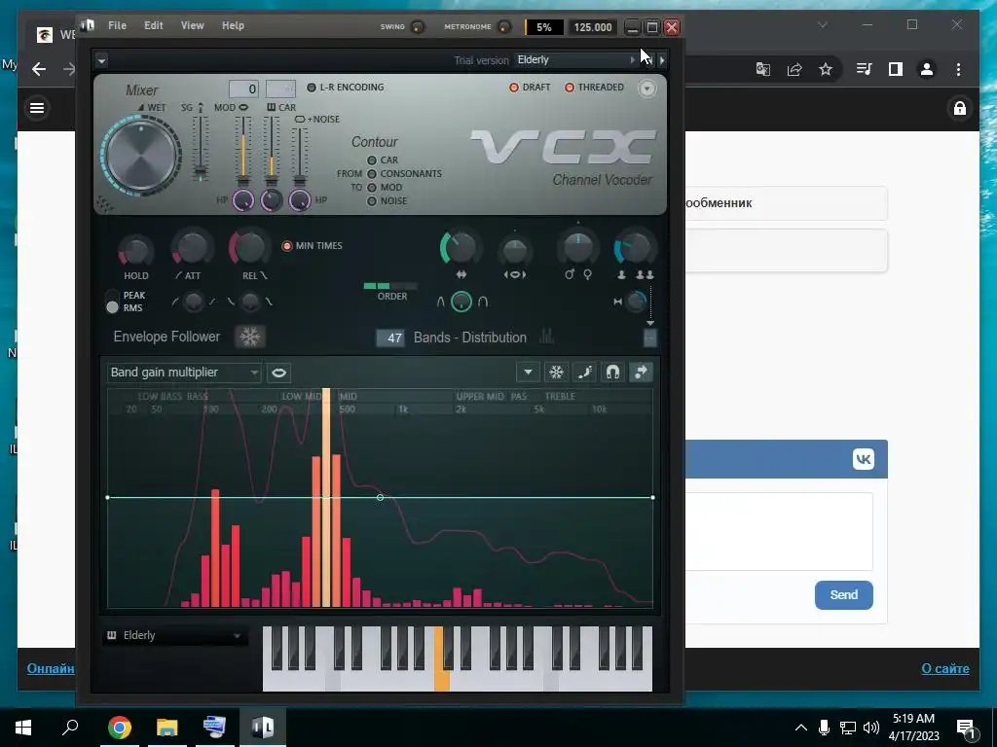Click the envelope midpoint handle on the line
Viewport: 997px width, 747px height.
point(380,497)
